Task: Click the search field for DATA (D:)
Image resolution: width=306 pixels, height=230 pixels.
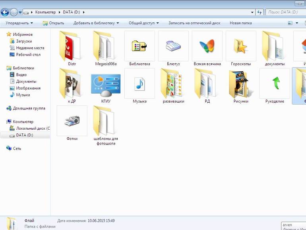Action: pyautogui.click(x=286, y=12)
